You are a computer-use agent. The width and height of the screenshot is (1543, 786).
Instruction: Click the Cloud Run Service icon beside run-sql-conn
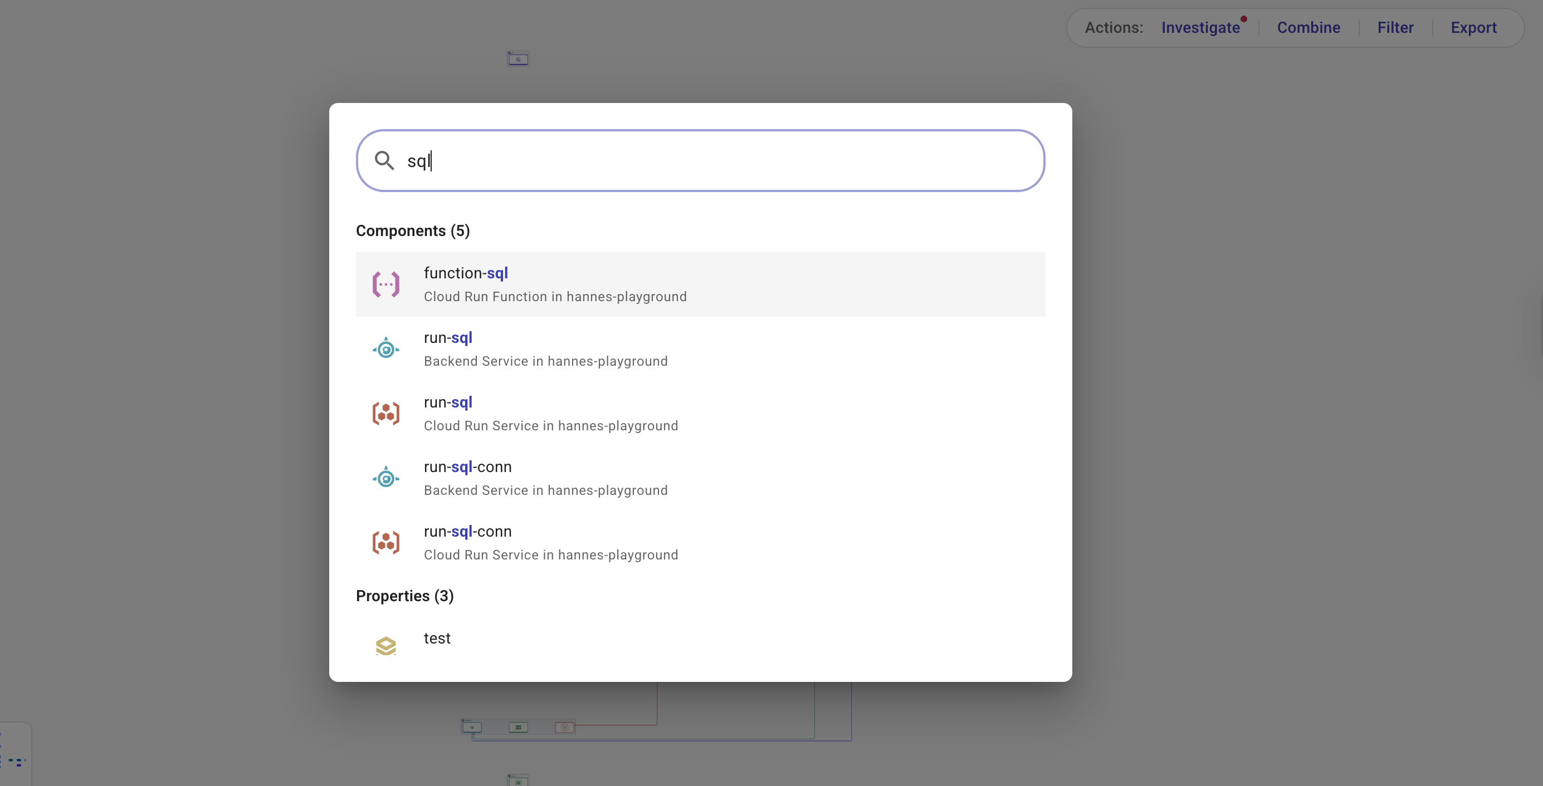click(385, 542)
